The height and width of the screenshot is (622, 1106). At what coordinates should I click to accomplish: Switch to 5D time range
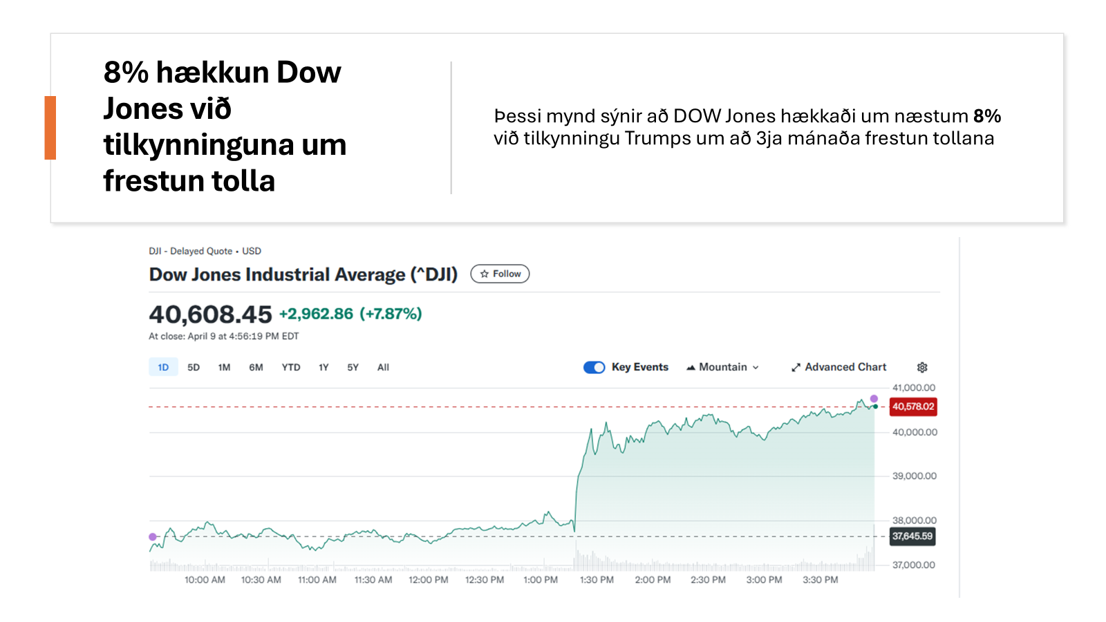(194, 368)
